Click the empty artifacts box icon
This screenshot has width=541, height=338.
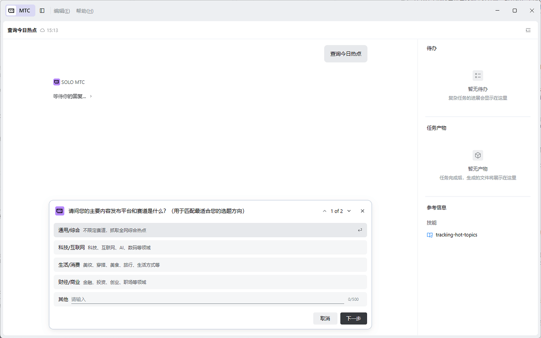tap(477, 155)
